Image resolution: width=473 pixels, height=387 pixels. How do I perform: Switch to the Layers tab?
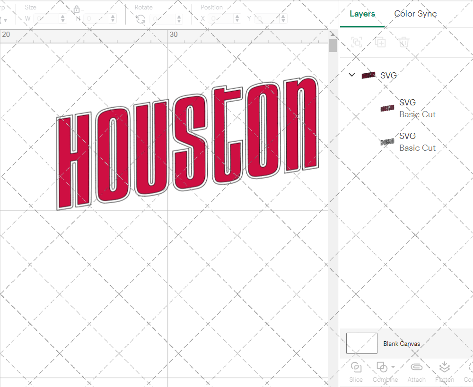tap(361, 14)
